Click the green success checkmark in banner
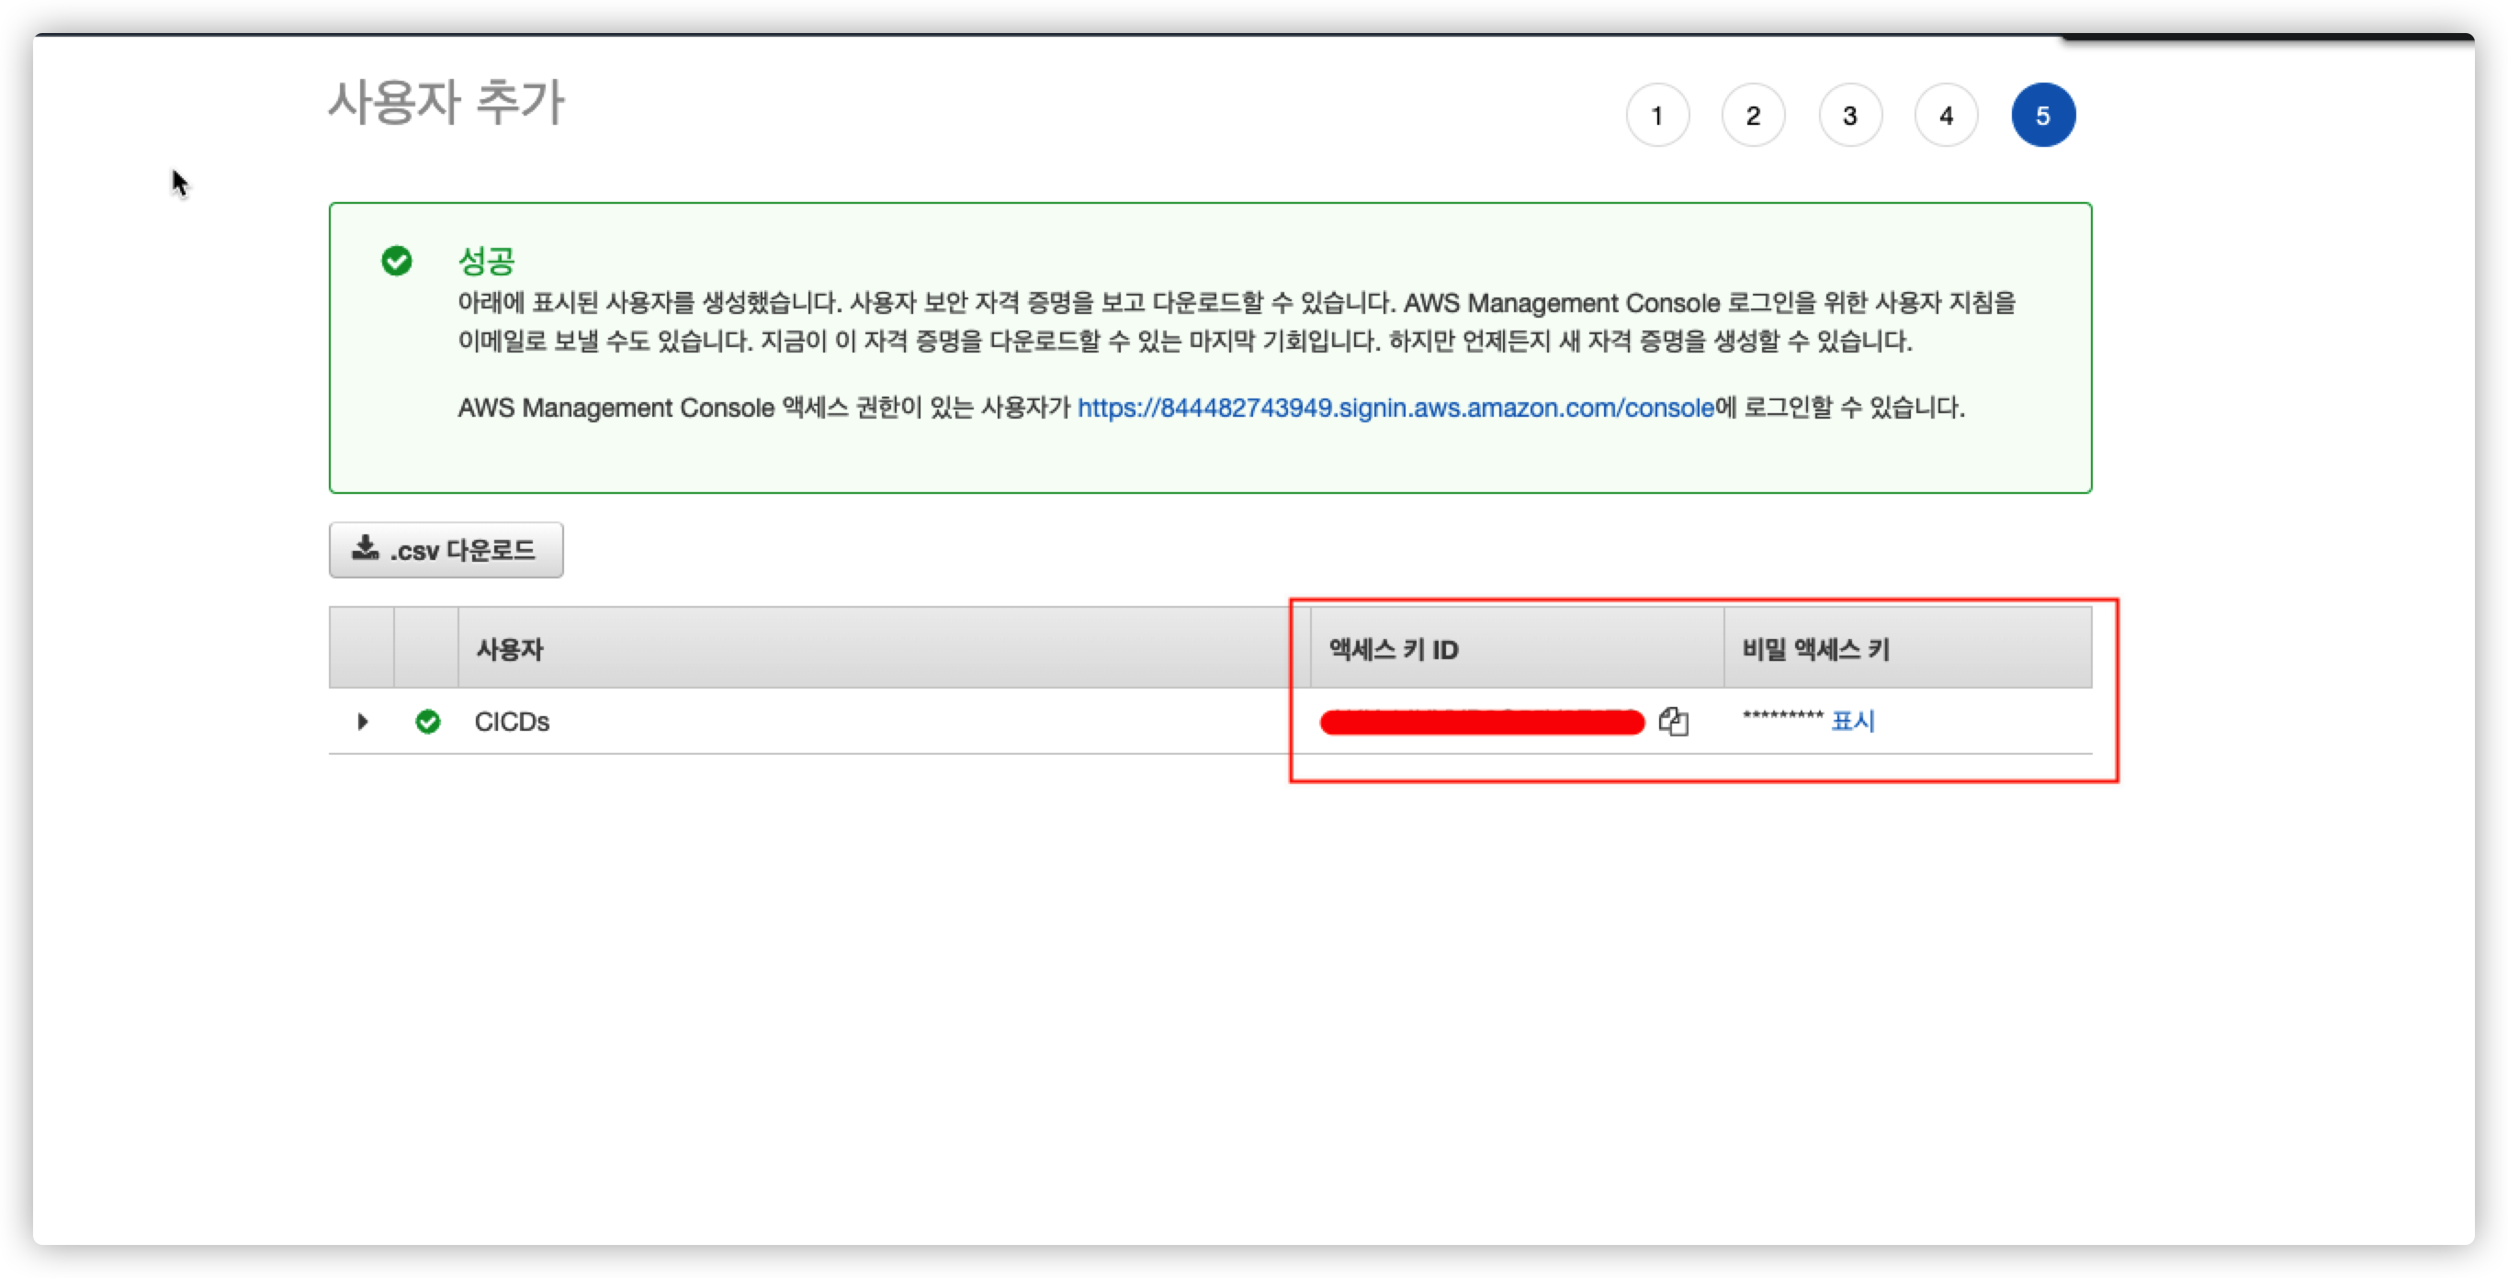This screenshot has width=2508, height=1278. [x=396, y=261]
